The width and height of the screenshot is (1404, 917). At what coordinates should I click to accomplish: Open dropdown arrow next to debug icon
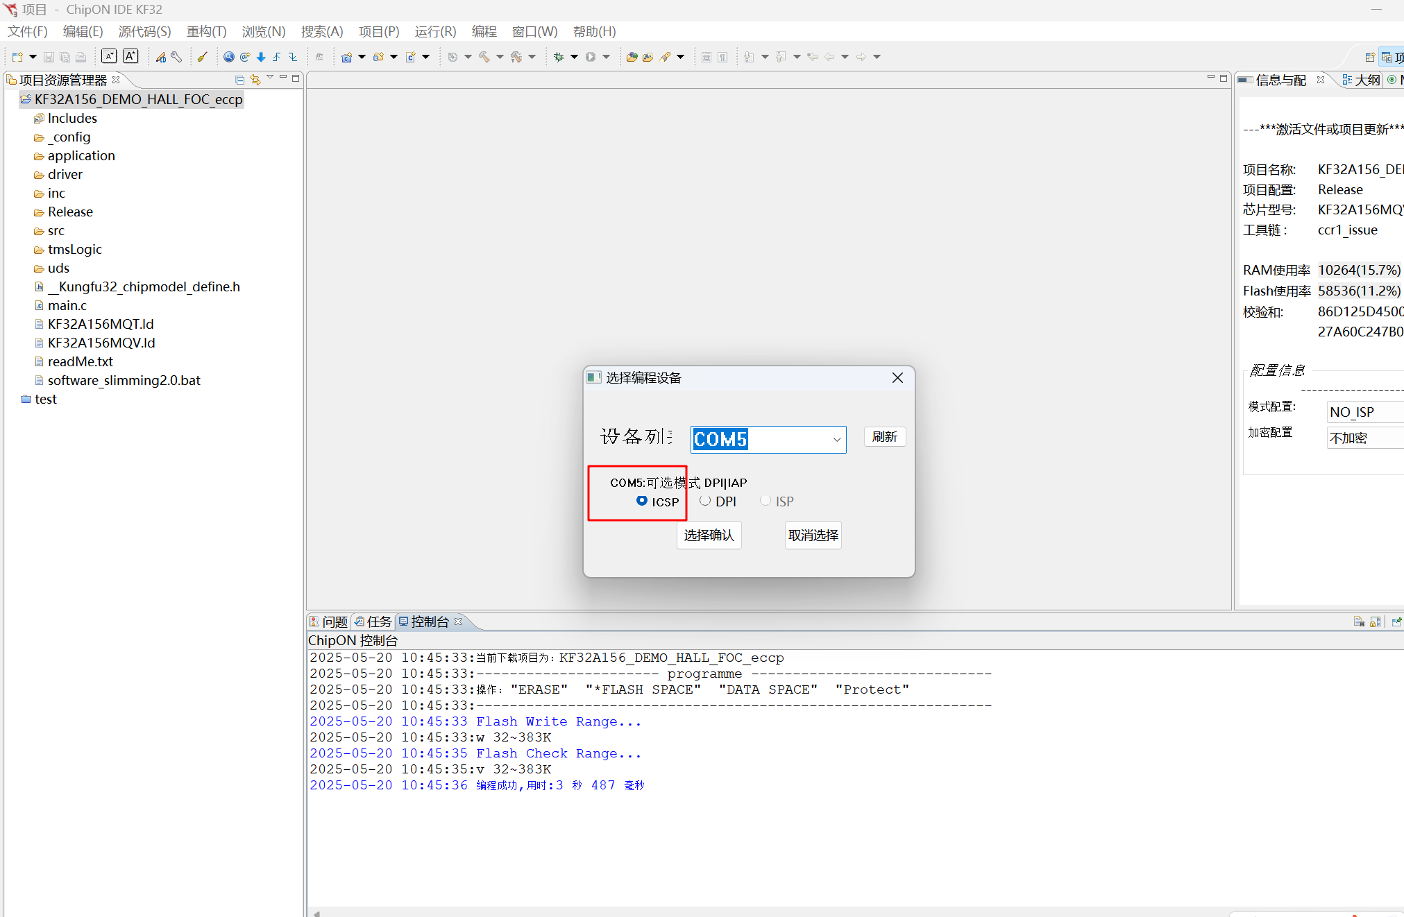coord(575,57)
